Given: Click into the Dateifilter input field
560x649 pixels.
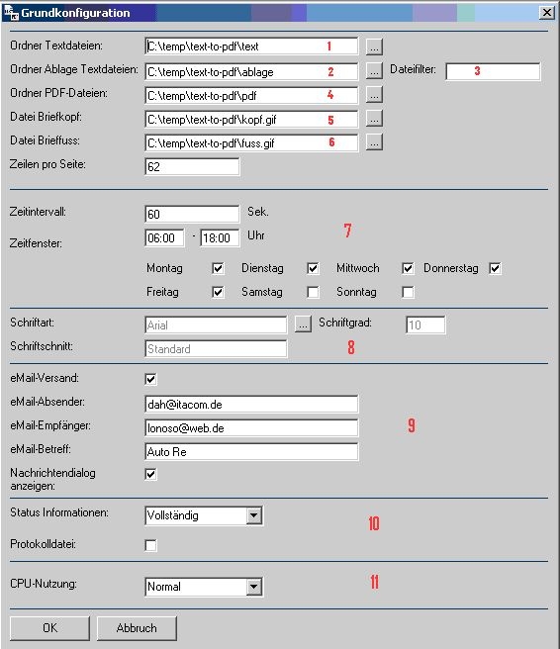Looking at the screenshot, I should pyautogui.click(x=493, y=71).
